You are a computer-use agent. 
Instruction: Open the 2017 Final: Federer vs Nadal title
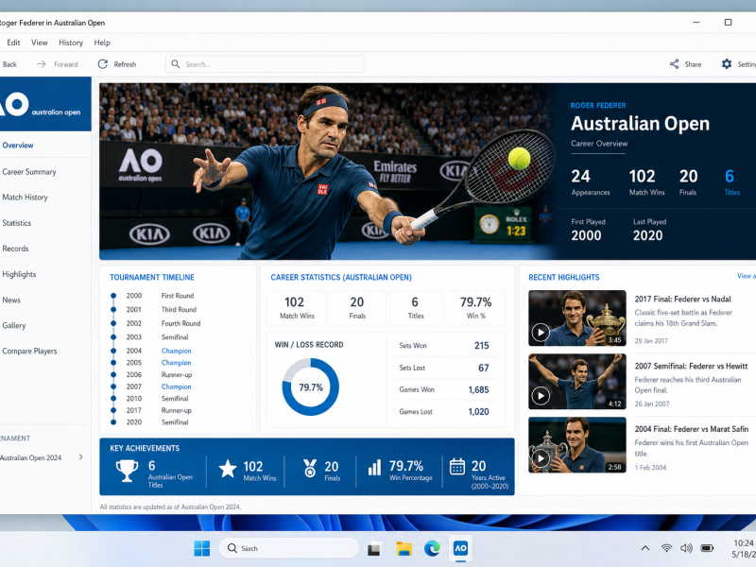tap(682, 299)
